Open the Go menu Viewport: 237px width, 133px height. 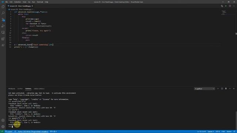click(x=29, y=2)
